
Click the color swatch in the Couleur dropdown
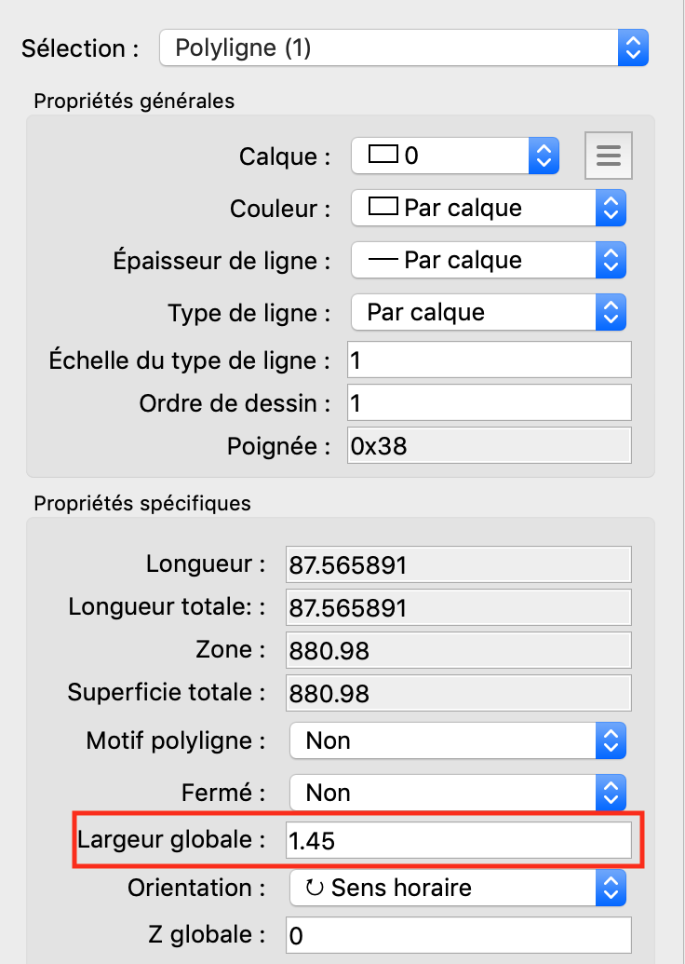click(383, 207)
